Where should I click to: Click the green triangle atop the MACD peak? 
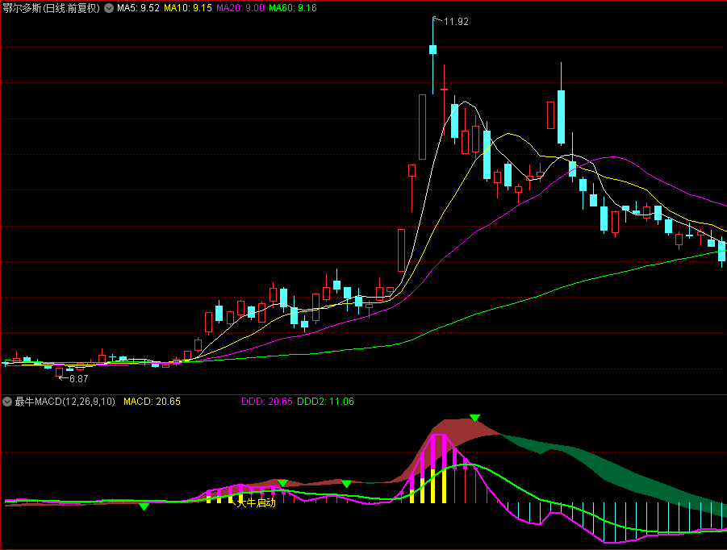pyautogui.click(x=475, y=418)
